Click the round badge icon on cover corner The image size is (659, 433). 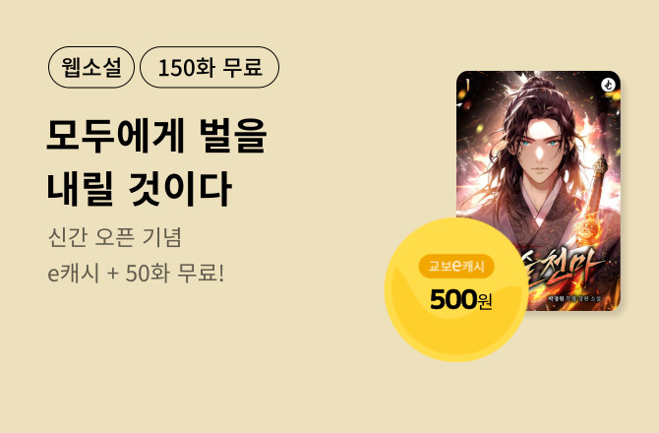point(608,85)
